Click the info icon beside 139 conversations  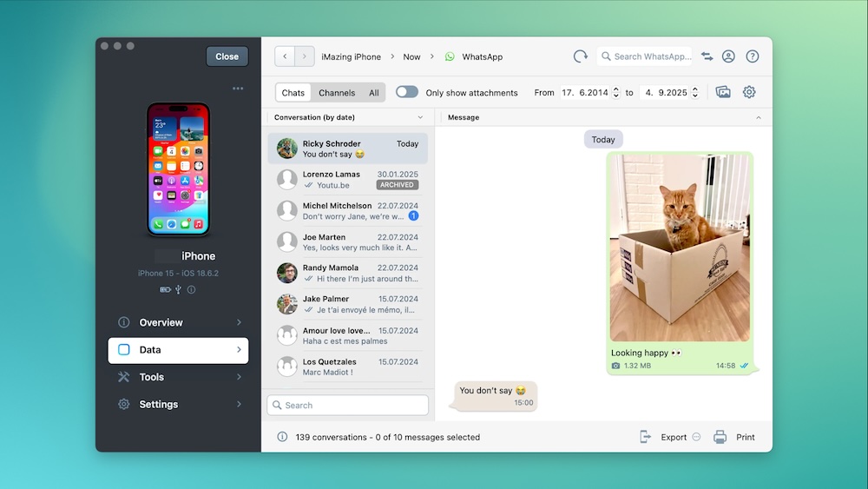point(282,437)
